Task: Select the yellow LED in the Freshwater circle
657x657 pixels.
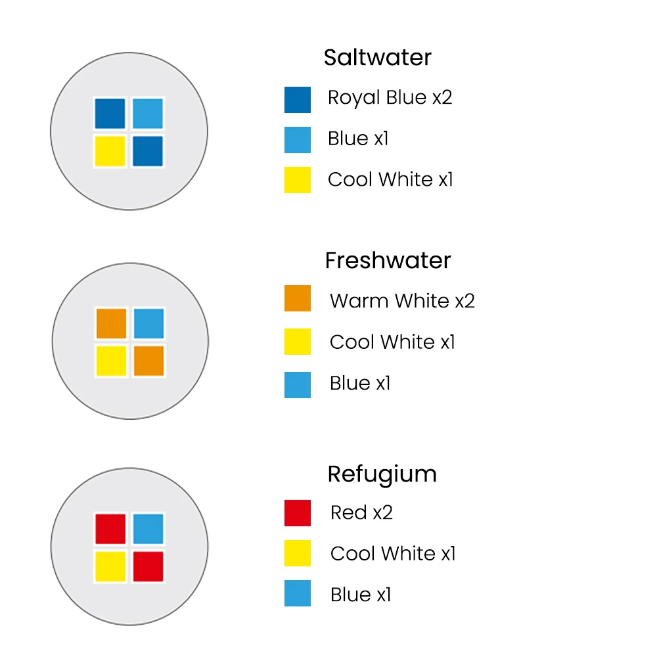Action: tap(111, 361)
